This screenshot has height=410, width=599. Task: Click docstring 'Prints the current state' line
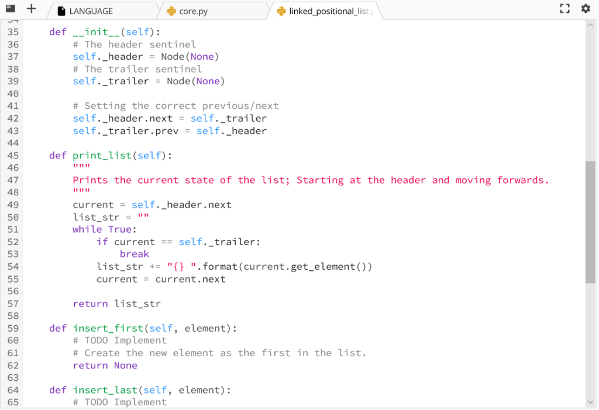pyautogui.click(x=311, y=180)
